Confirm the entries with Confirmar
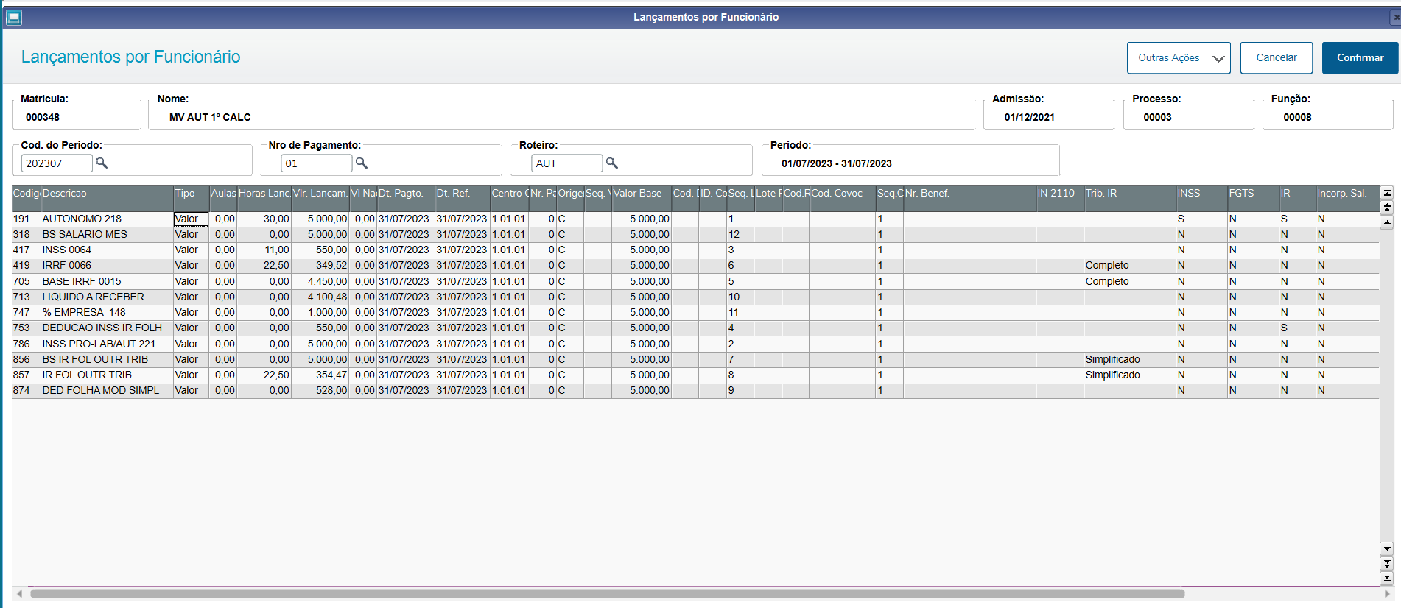This screenshot has width=1401, height=608. point(1360,57)
